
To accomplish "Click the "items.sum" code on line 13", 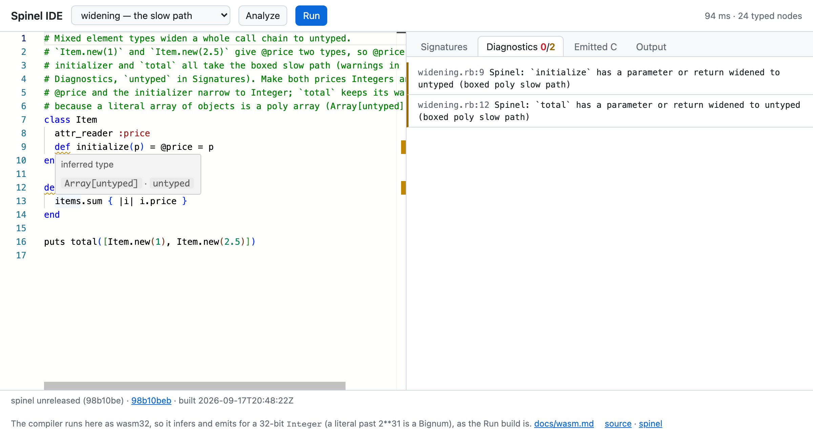I will click(x=78, y=201).
